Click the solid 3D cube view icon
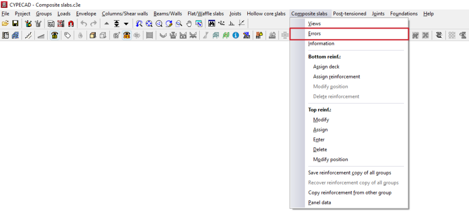Viewport: 469px width, 222px height. pyautogui.click(x=93, y=36)
